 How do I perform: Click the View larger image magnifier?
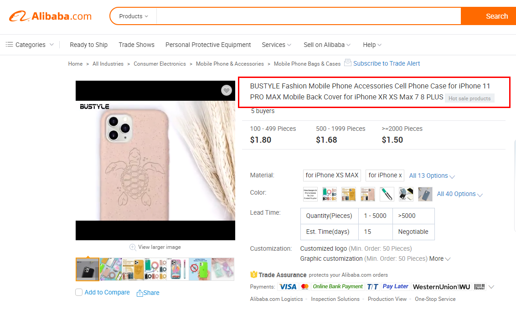click(133, 247)
